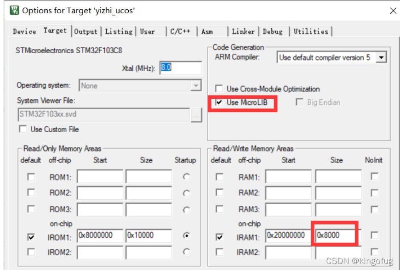Click the STMicroelectronics STM32F103C8 device label

(69, 51)
